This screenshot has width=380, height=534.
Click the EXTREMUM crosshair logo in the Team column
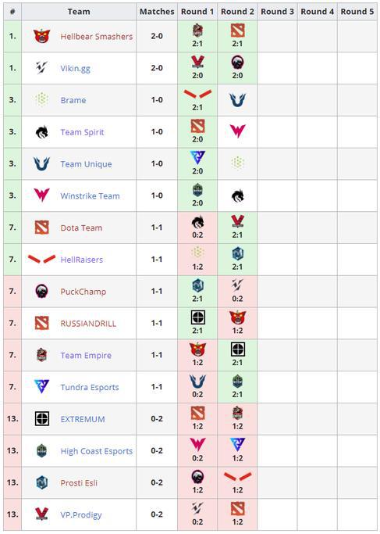[x=42, y=418]
